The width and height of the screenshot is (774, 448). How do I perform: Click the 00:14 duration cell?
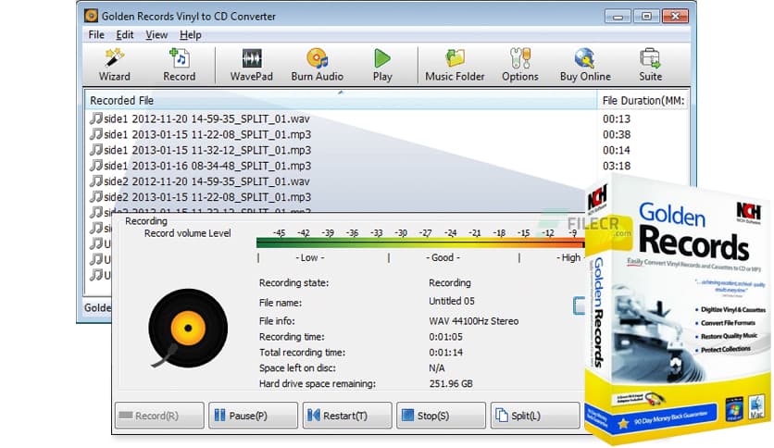pyautogui.click(x=617, y=150)
